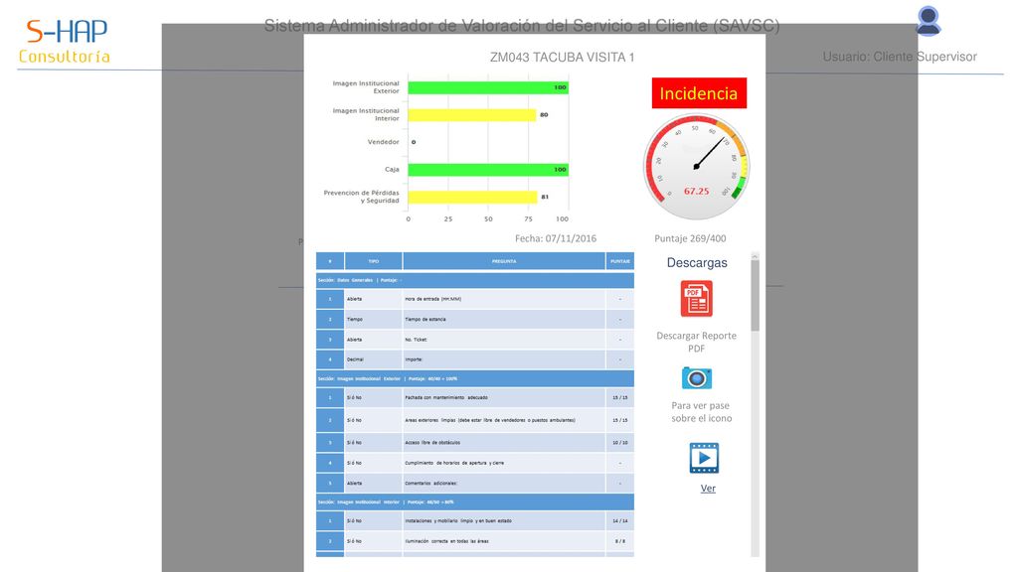Viewport: 1018px width, 572px height.
Task: Click the Imagen Institucional Interior yellow bar
Action: point(472,115)
